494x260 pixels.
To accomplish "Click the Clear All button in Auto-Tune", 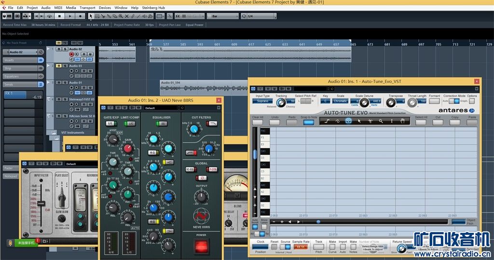I will 258,122.
